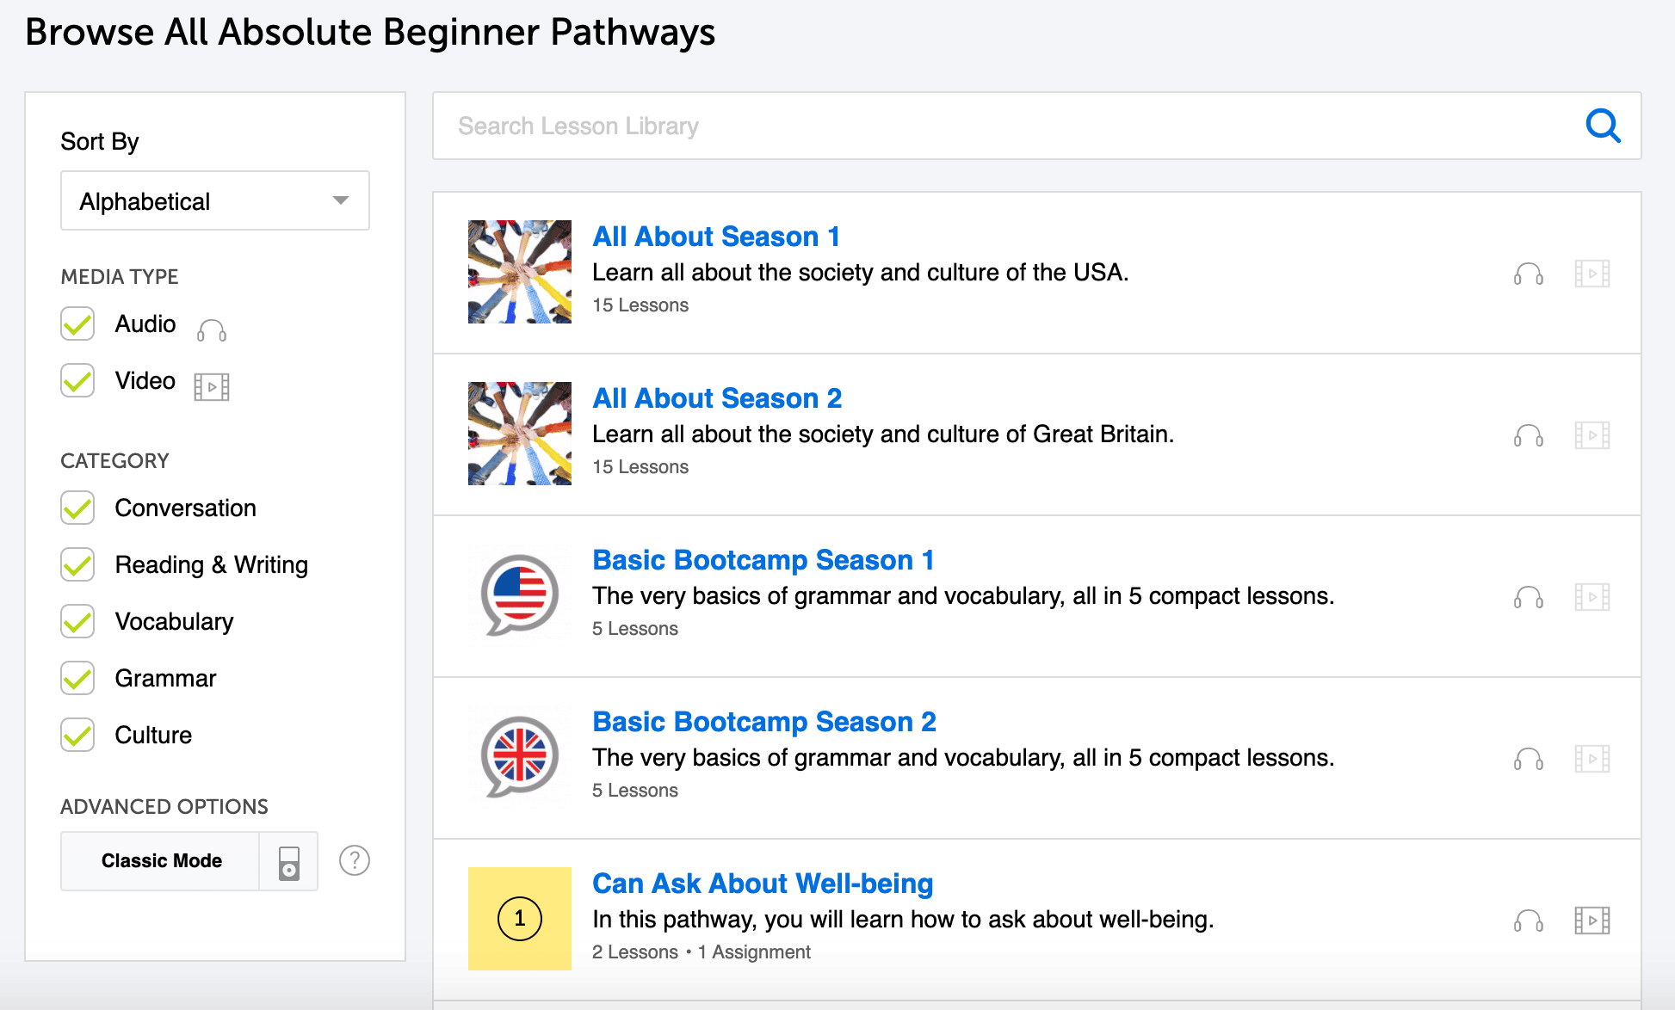Open the All About Season 1 pathway
1675x1010 pixels.
coord(716,237)
